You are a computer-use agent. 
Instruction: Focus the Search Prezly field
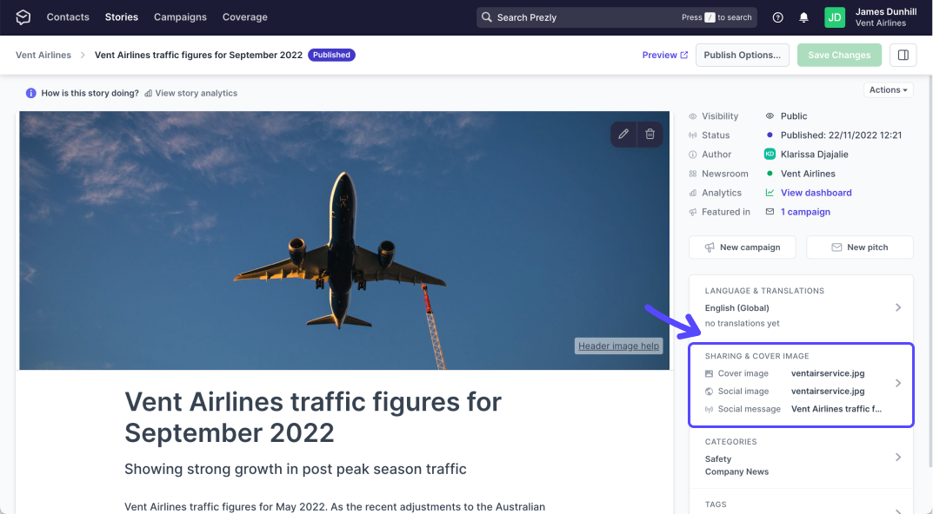pyautogui.click(x=616, y=17)
